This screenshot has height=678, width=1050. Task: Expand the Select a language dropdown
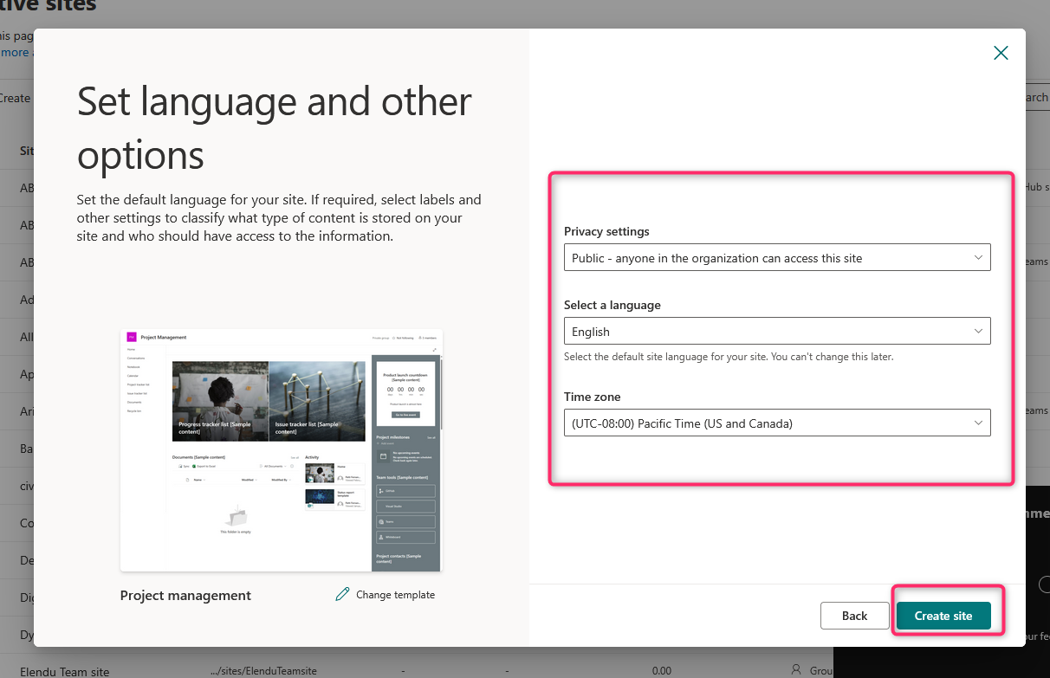(777, 332)
